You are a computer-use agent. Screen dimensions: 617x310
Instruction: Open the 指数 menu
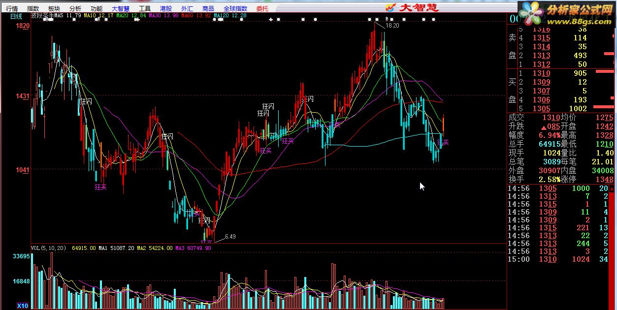click(33, 8)
